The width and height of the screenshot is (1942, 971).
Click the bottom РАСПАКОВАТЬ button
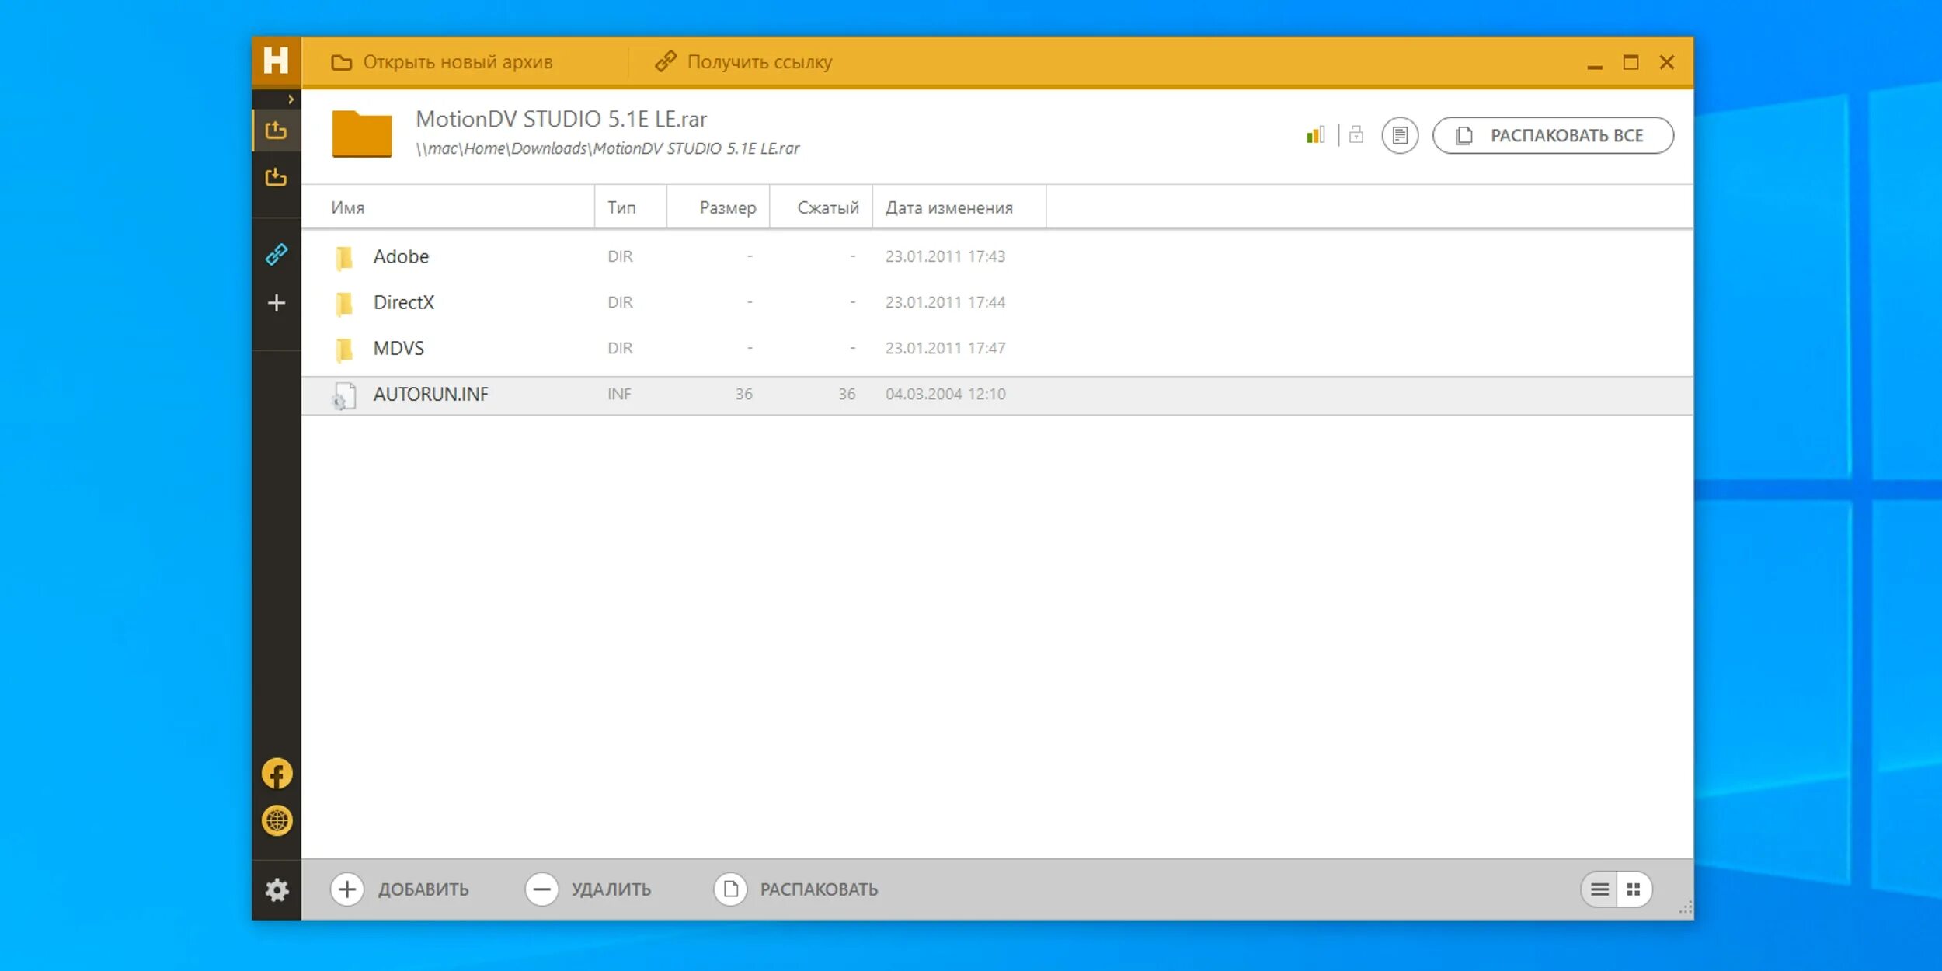tap(796, 889)
